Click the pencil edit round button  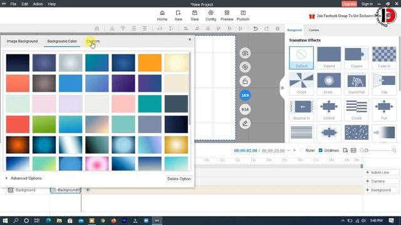245,124
